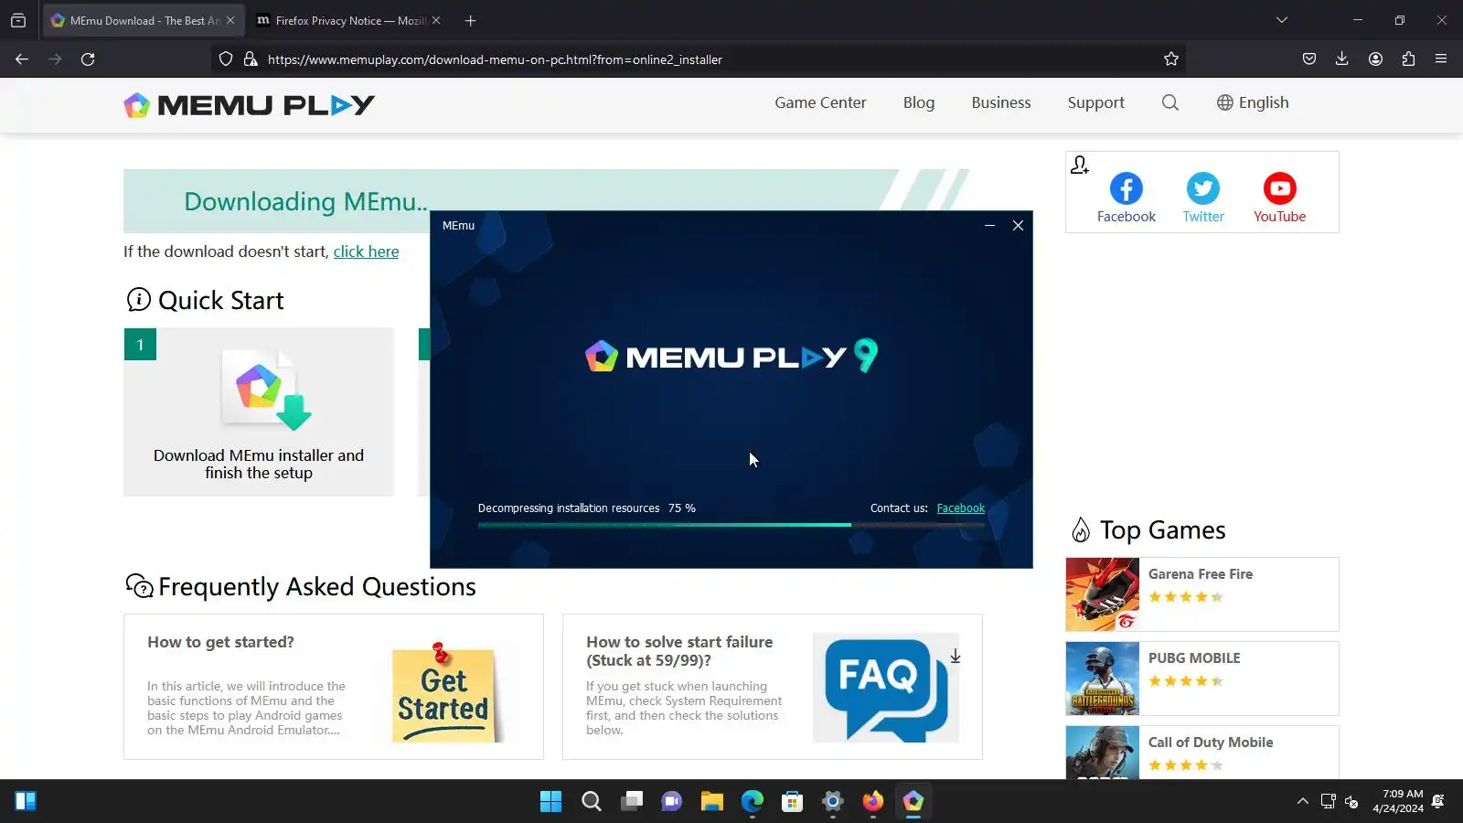1463x823 pixels.
Task: Open the Firefox account icon
Action: [1375, 59]
